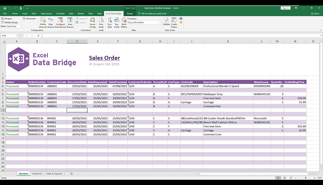This screenshot has height=185, width=323.
Task: Switch to the Formulas ribbon tab
Action: pyautogui.click(x=61, y=14)
